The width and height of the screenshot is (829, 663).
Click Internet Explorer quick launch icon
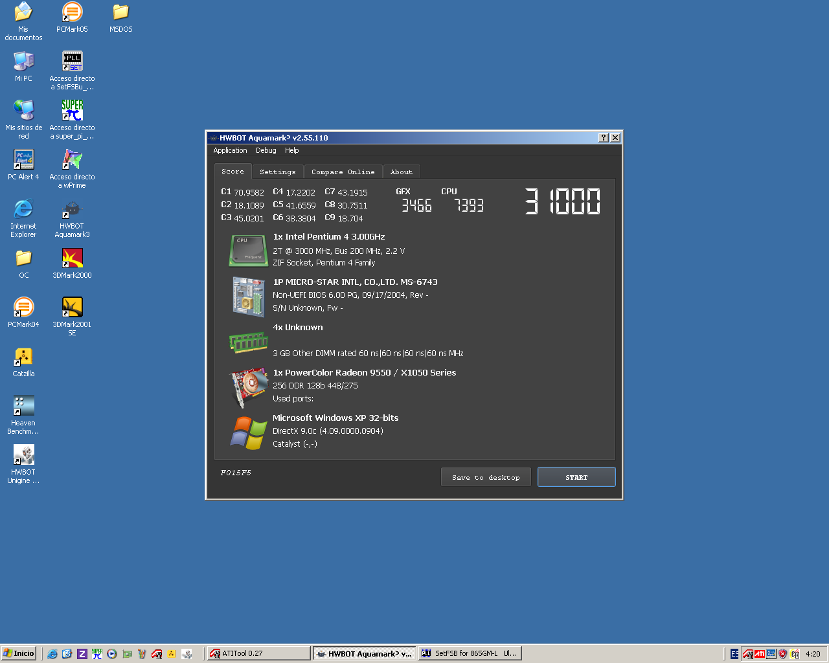[52, 654]
